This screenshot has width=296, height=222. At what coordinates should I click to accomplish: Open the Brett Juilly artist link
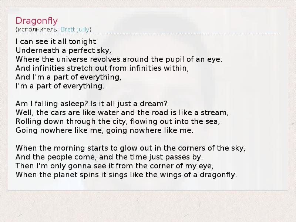tap(76, 29)
